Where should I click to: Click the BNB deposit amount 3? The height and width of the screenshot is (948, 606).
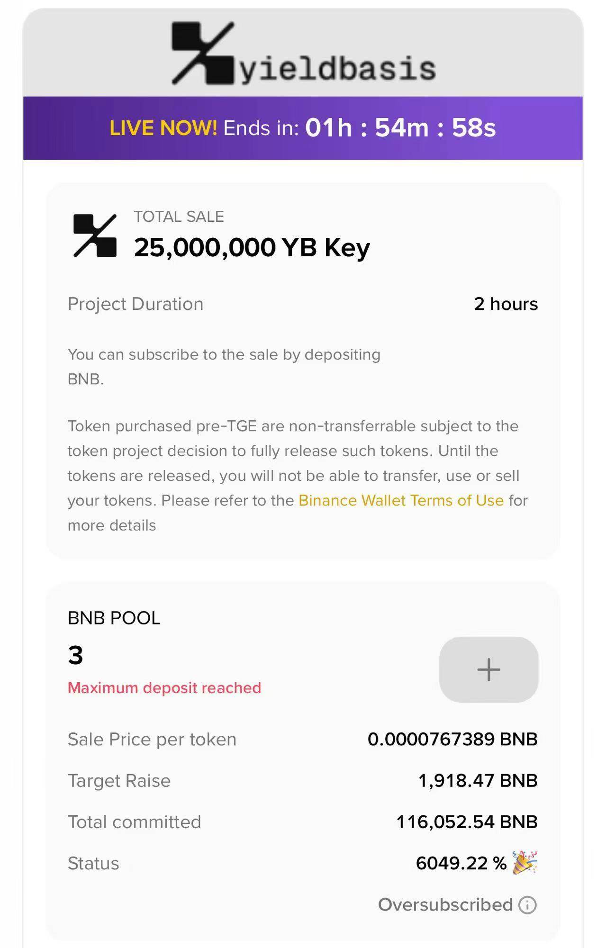(x=76, y=656)
